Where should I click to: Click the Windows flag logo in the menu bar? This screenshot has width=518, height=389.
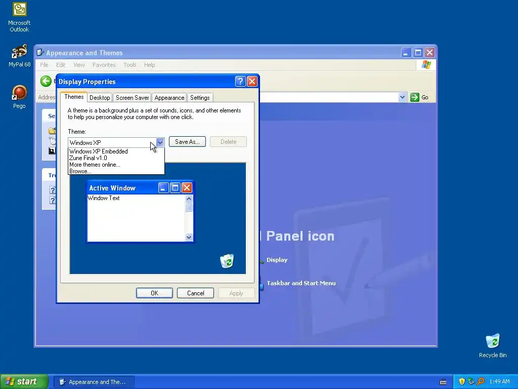coord(426,64)
